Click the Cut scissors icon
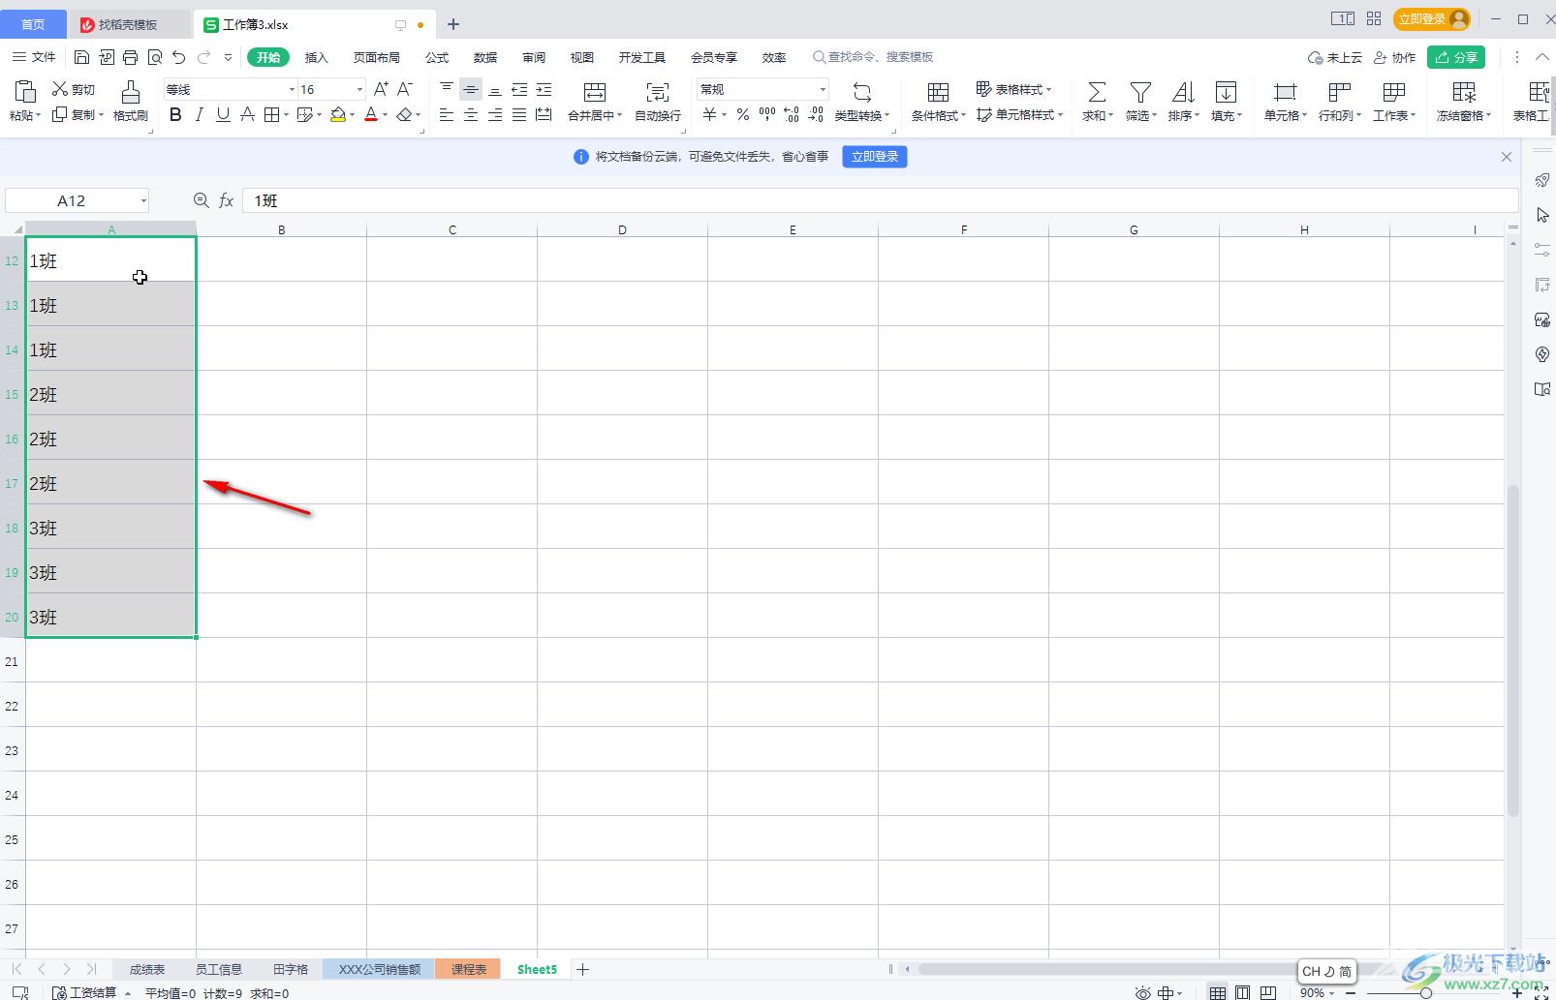1556x1000 pixels. (60, 89)
